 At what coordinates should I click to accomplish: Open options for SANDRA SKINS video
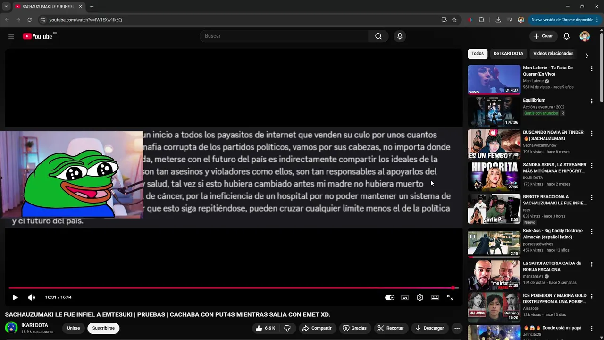click(591, 166)
